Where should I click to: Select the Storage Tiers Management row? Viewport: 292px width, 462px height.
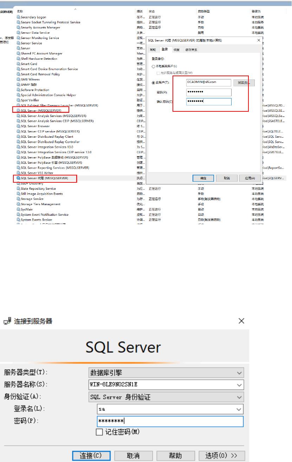[40, 204]
